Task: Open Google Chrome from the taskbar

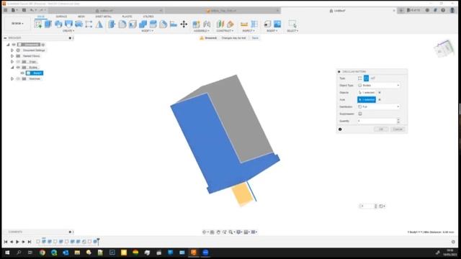Action: tap(42, 253)
